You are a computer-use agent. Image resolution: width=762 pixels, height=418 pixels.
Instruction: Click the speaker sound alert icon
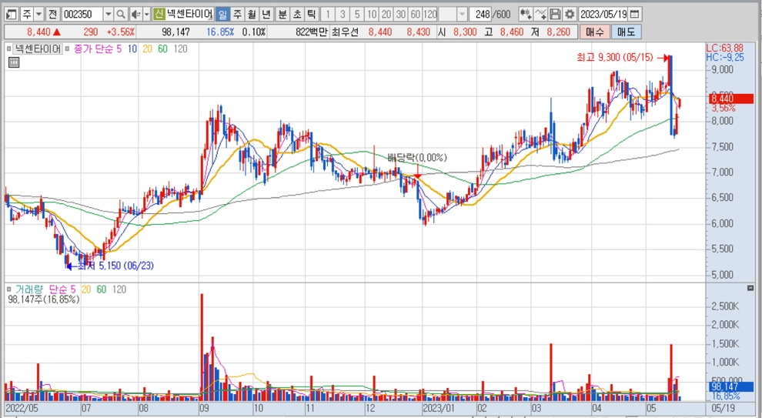(x=135, y=14)
